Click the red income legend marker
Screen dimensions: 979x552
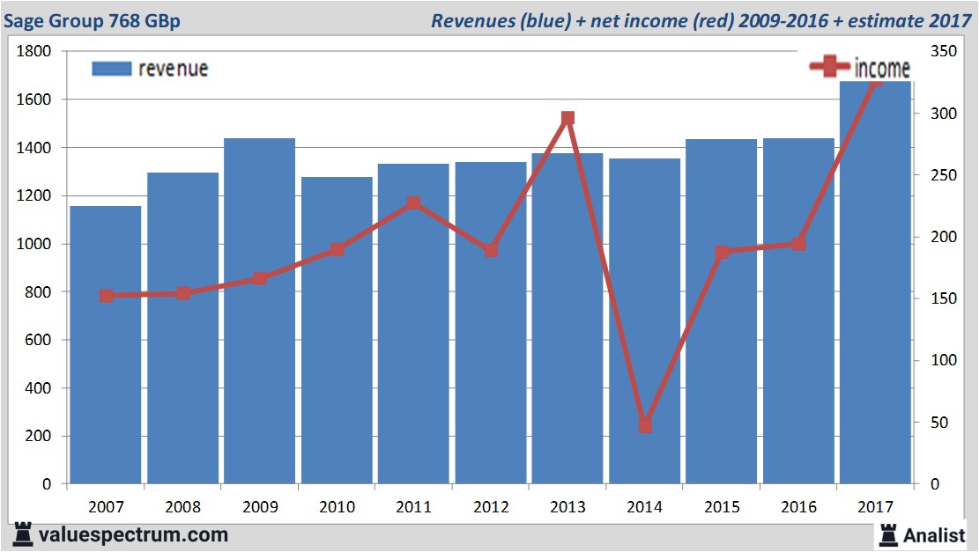(x=829, y=66)
